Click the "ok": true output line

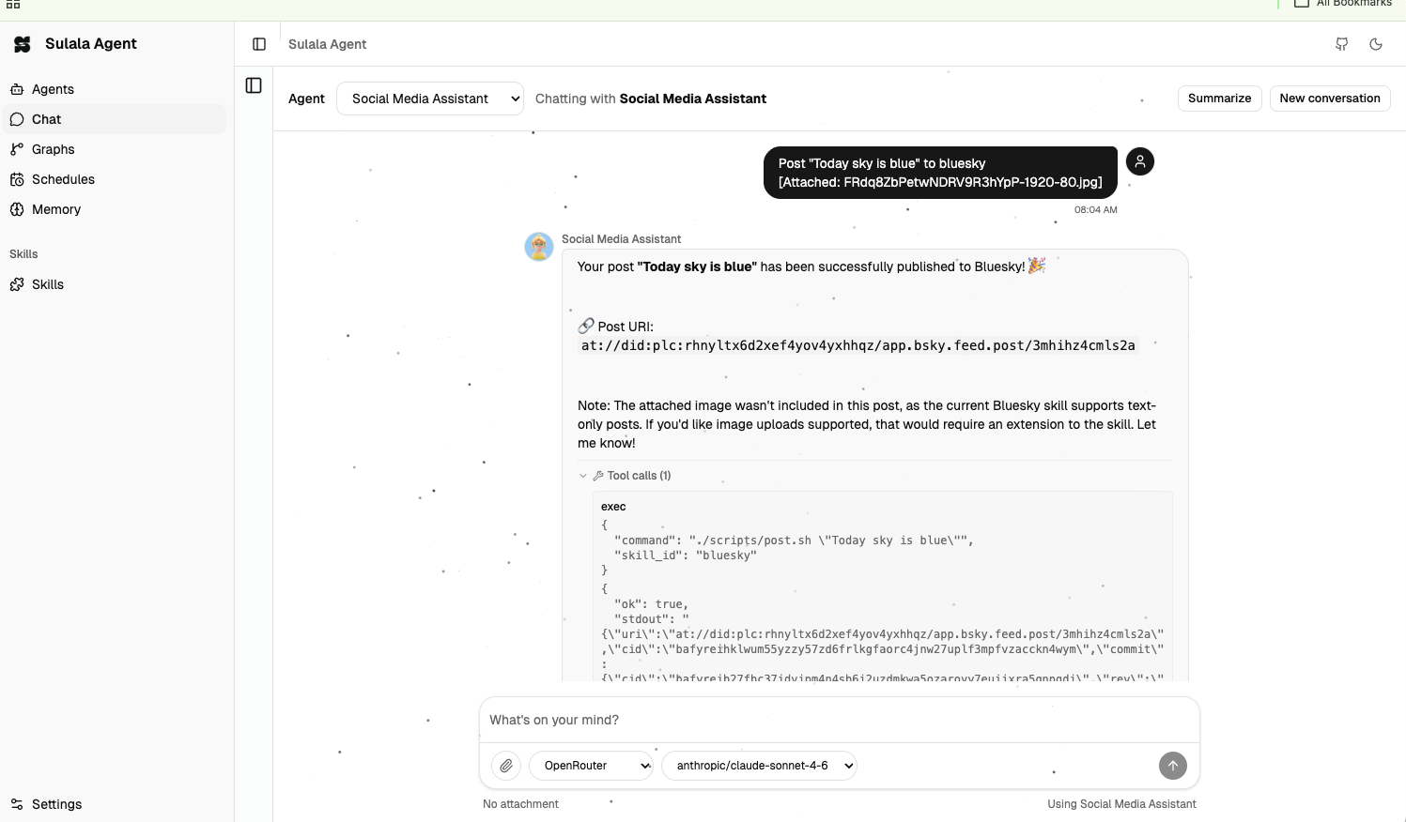(x=651, y=604)
